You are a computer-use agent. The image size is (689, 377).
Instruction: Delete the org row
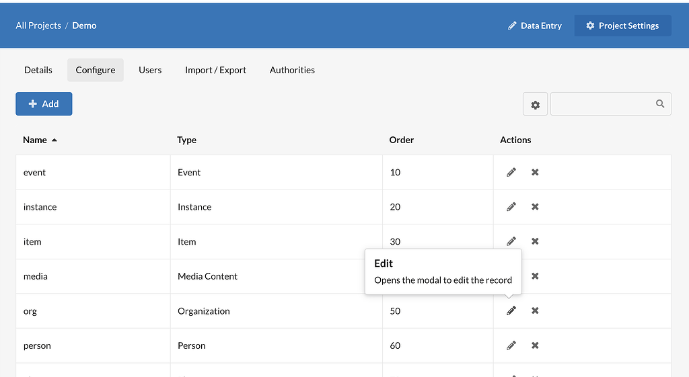click(x=535, y=310)
